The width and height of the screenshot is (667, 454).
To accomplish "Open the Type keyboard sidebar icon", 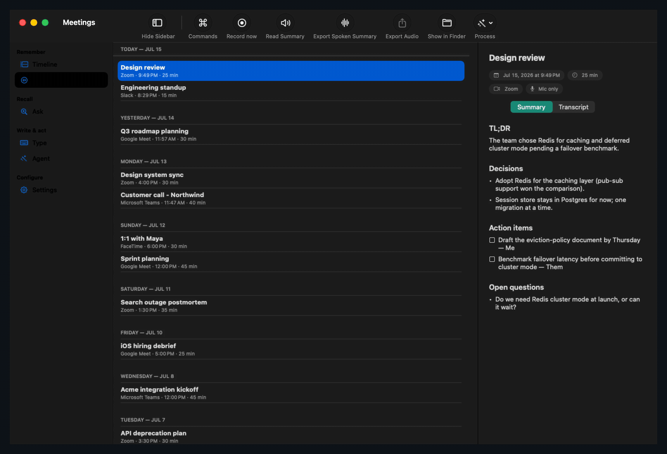I will pos(24,143).
